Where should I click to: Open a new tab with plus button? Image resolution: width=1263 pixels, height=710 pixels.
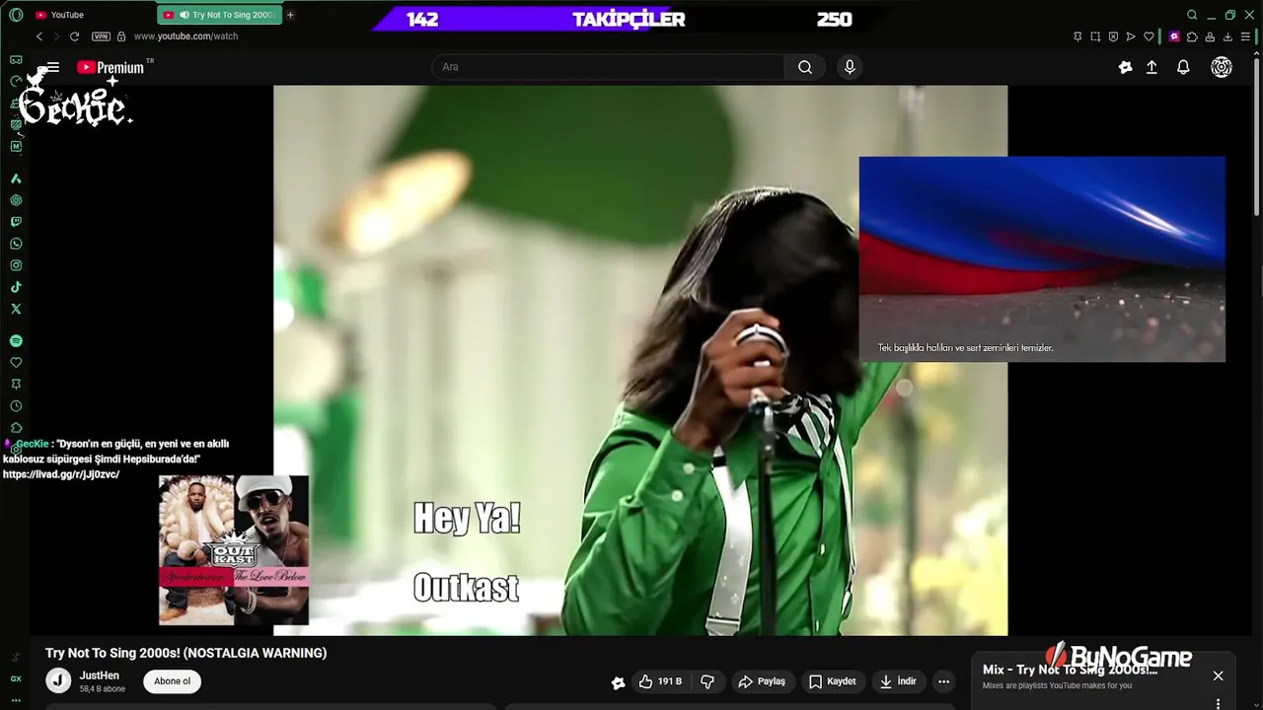pos(290,15)
